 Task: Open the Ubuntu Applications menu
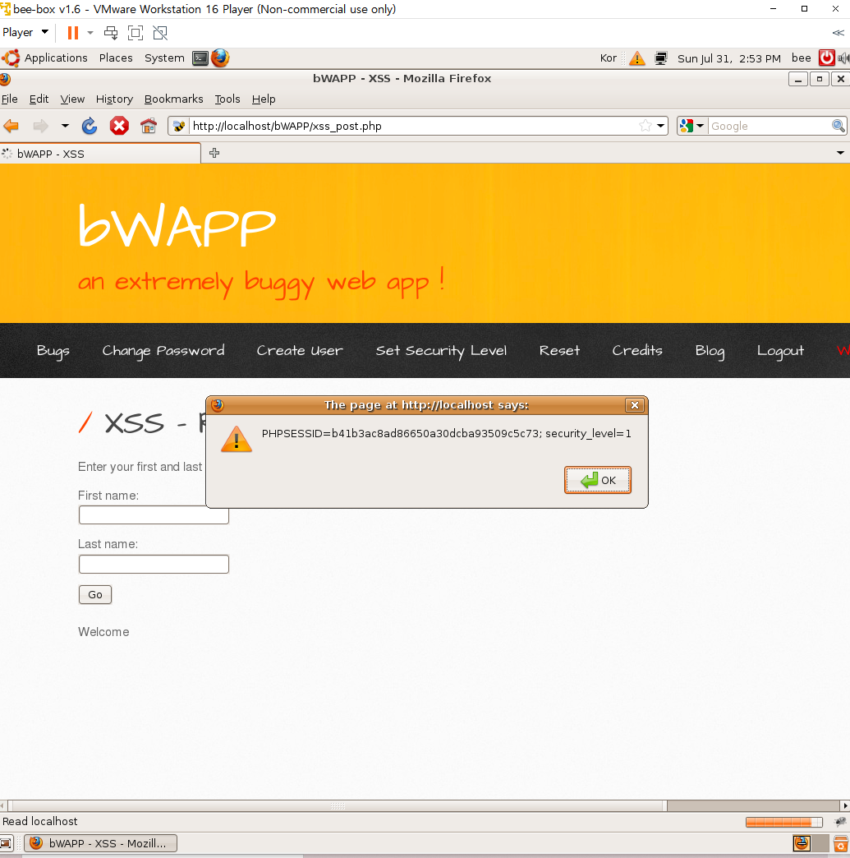(x=45, y=58)
